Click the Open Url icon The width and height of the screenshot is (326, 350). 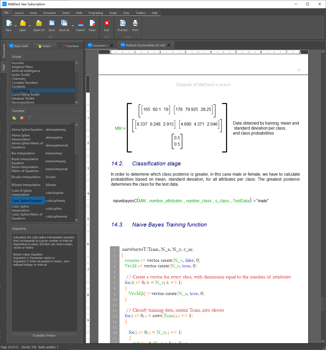pyautogui.click(x=39, y=26)
